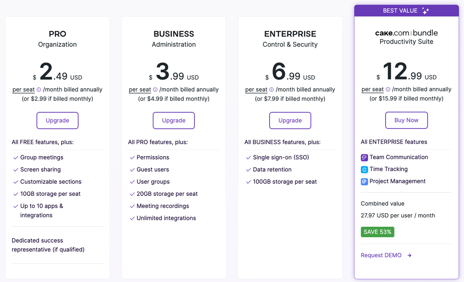Click the arrow icon beside Request DEMO
The image size is (464, 282).
[409, 255]
